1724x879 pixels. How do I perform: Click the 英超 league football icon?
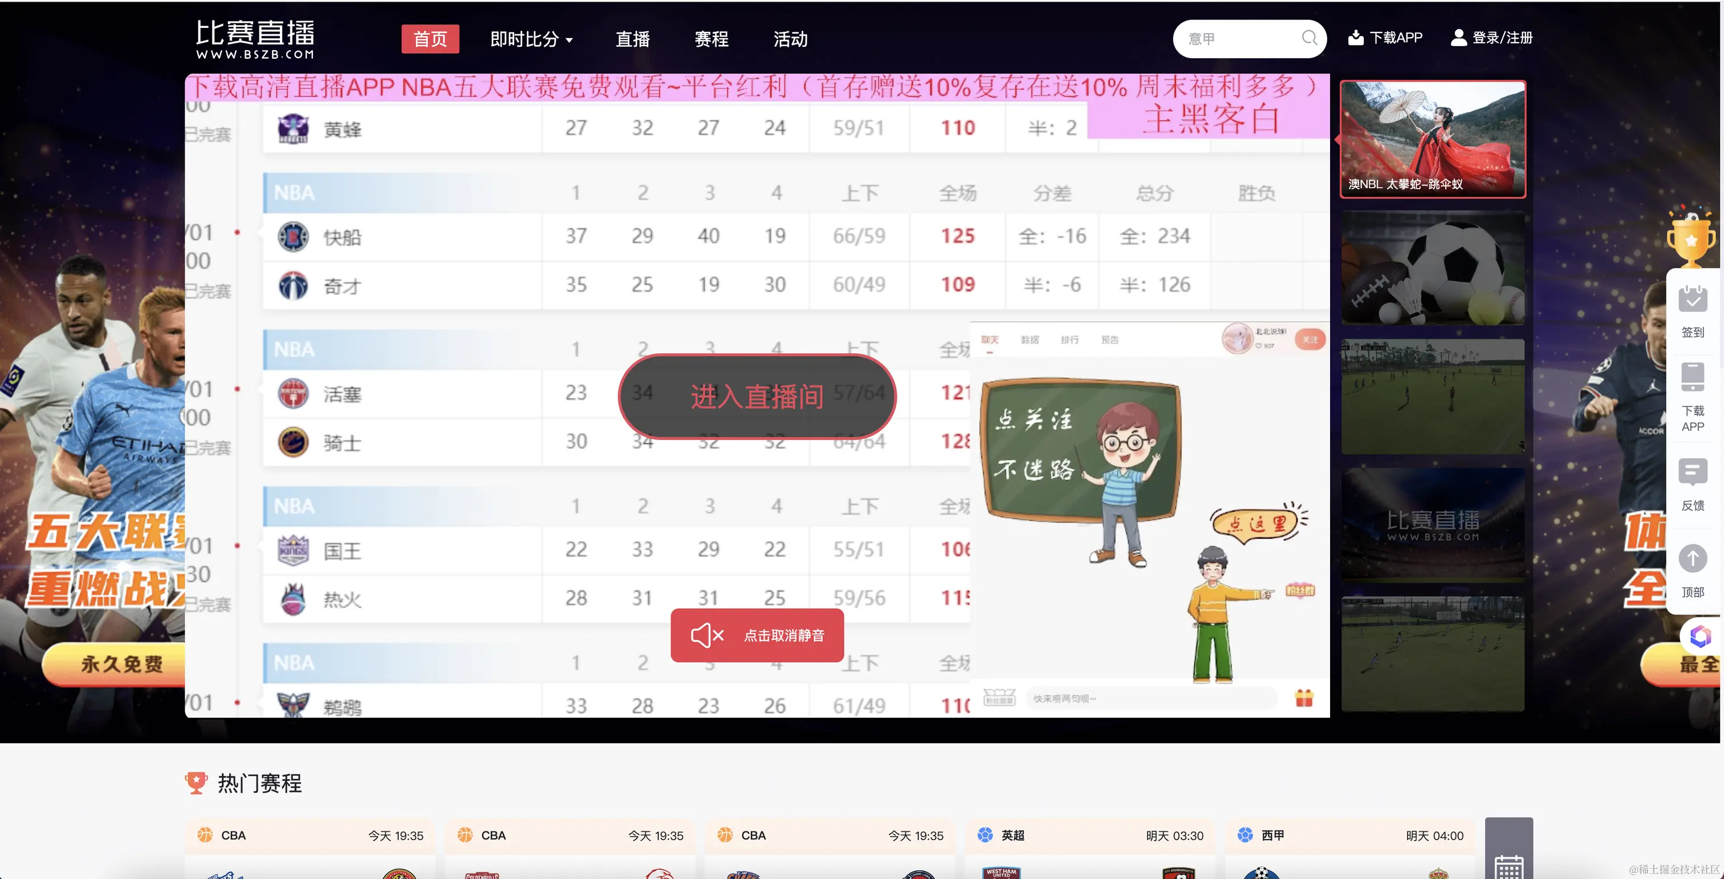pyautogui.click(x=985, y=835)
